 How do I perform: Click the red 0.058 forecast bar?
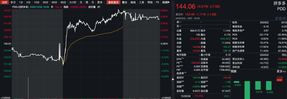pos(280,80)
